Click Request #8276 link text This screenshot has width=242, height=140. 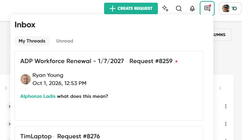pos(78,136)
